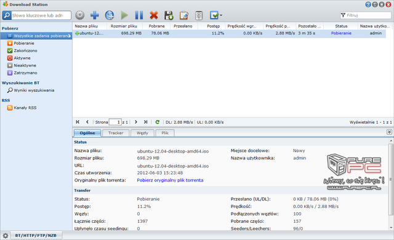Select Pobieranie category in sidebar
Screen dimensions: 394x240
point(24,43)
